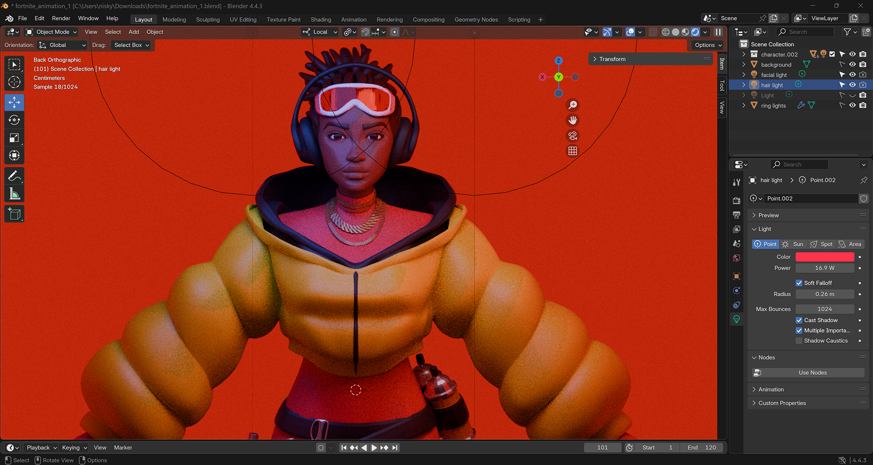Set light type to Spot
This screenshot has height=465, width=873.
(822, 244)
